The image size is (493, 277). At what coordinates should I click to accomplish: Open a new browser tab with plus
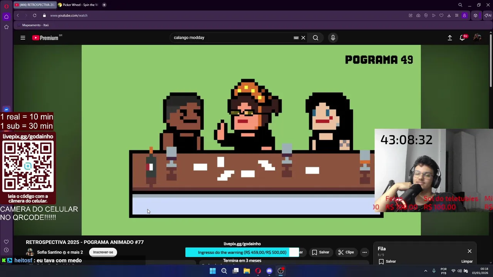pos(104,5)
